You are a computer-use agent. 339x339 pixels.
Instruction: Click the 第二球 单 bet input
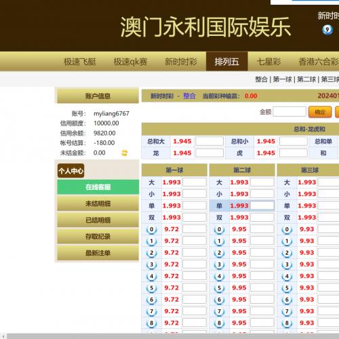pyautogui.click(x=262, y=205)
